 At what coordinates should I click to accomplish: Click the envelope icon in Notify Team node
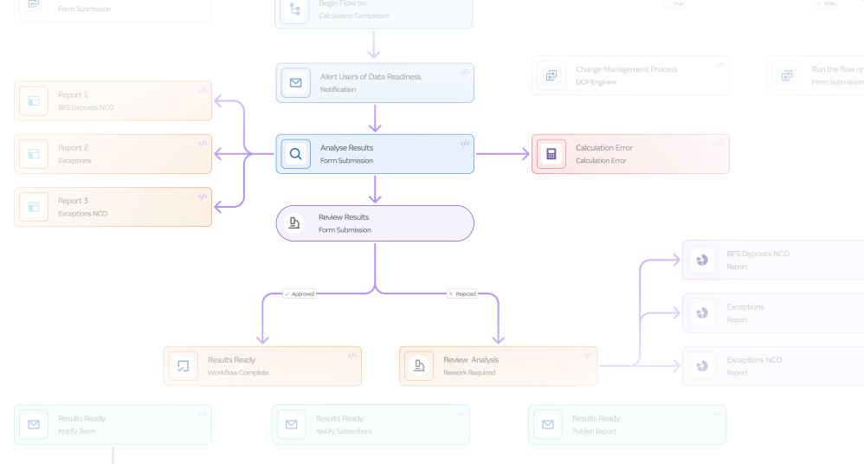(x=34, y=424)
